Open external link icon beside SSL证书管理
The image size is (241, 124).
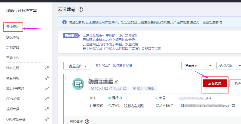pyautogui.click(x=47, y=88)
